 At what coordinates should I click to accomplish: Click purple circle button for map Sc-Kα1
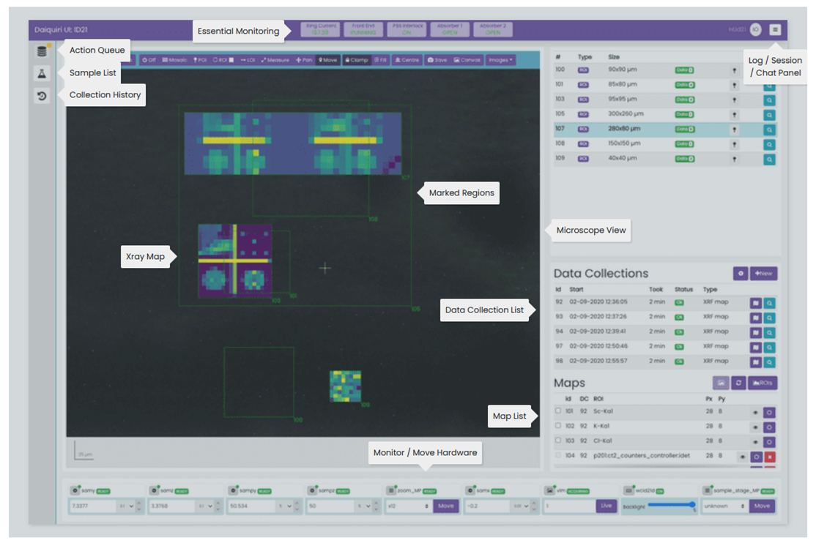(769, 413)
